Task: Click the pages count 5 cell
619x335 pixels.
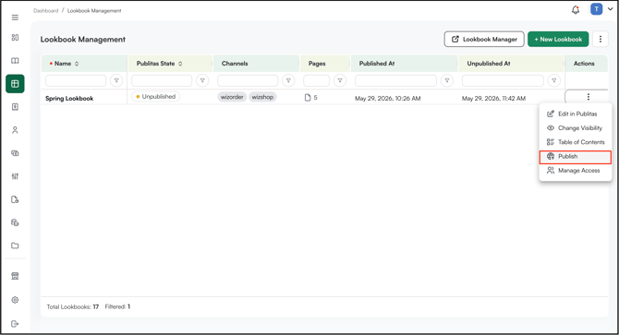Action: pyautogui.click(x=311, y=97)
